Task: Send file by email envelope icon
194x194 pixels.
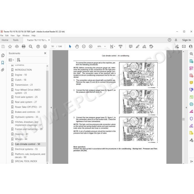Action: click(x=184, y=47)
